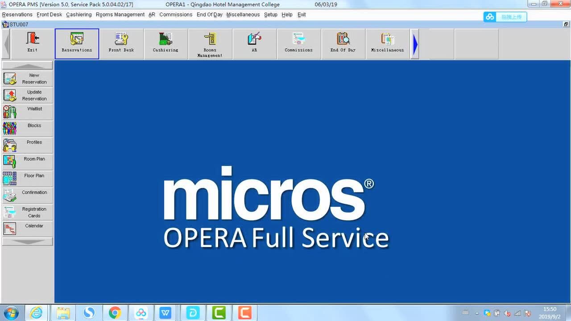Open Room Plan from the sidebar
The image size is (571, 321).
pos(27,162)
